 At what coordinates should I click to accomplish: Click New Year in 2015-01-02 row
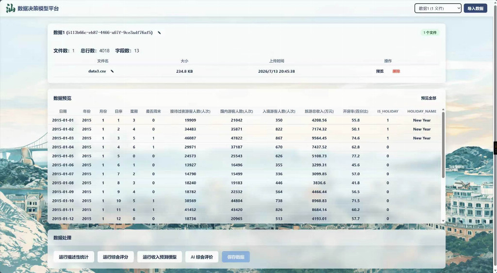point(422,129)
